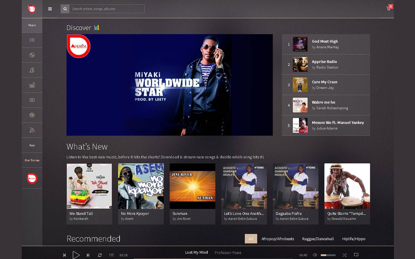
Task: Play the current track
Action: [x=76, y=255]
